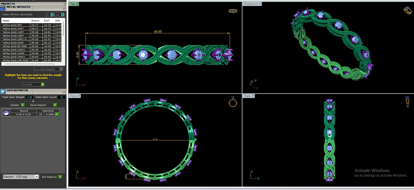Select the White Gold:10KX1 row

32,50
